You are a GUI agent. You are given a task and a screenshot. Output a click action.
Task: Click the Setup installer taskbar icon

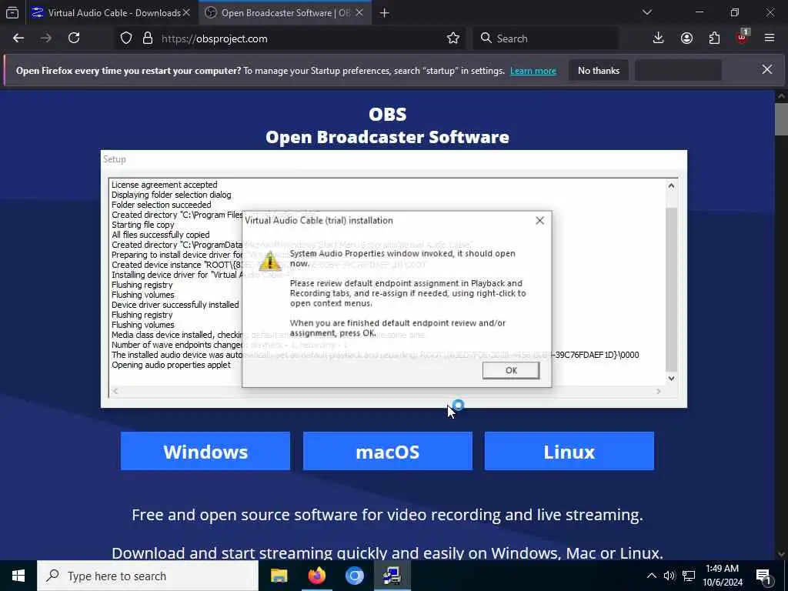coord(392,576)
